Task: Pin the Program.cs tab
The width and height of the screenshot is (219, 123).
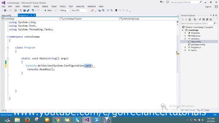Action: coord(31,15)
